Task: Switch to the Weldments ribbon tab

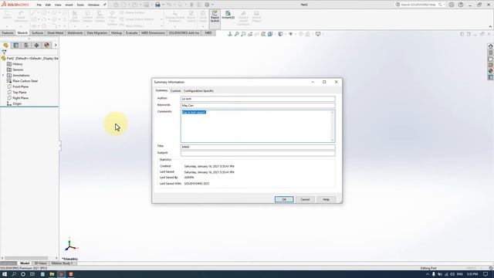Action: [x=75, y=32]
